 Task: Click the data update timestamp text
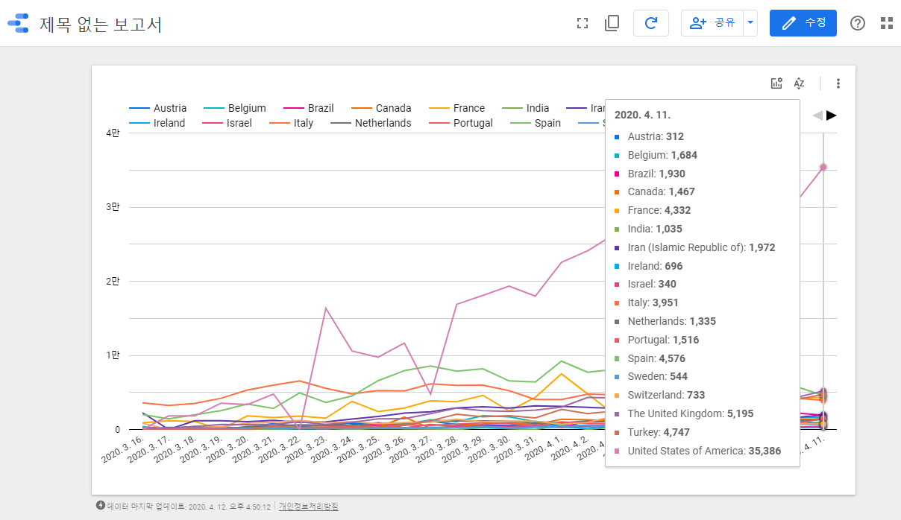189,507
